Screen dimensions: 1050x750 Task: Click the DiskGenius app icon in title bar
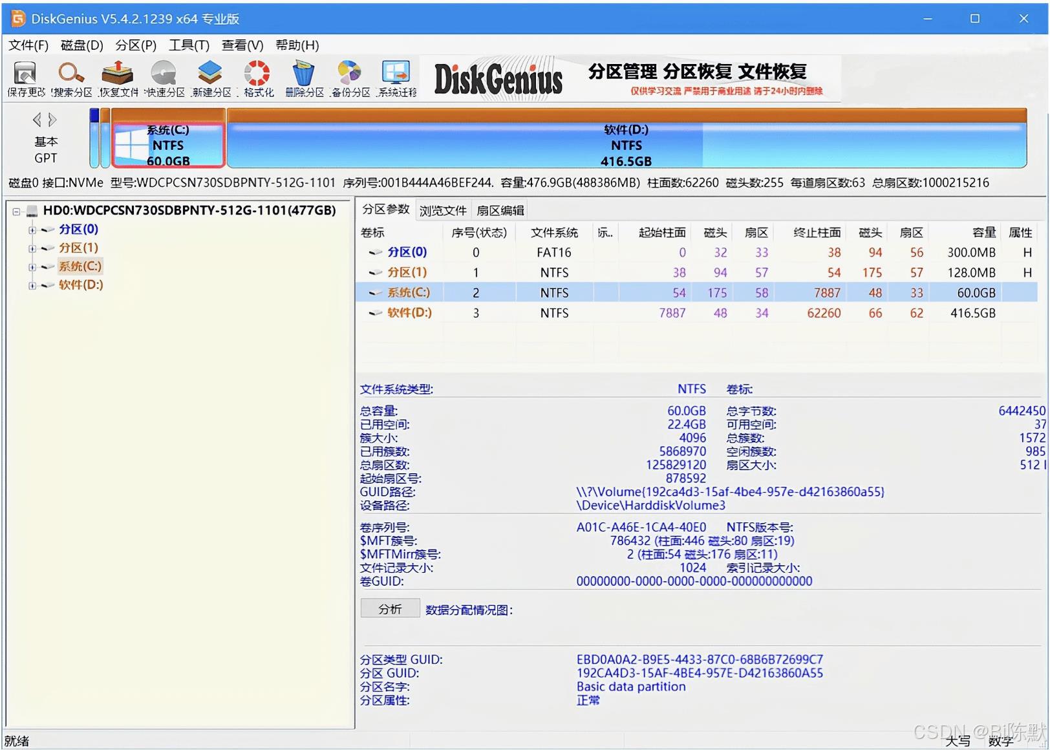click(17, 18)
